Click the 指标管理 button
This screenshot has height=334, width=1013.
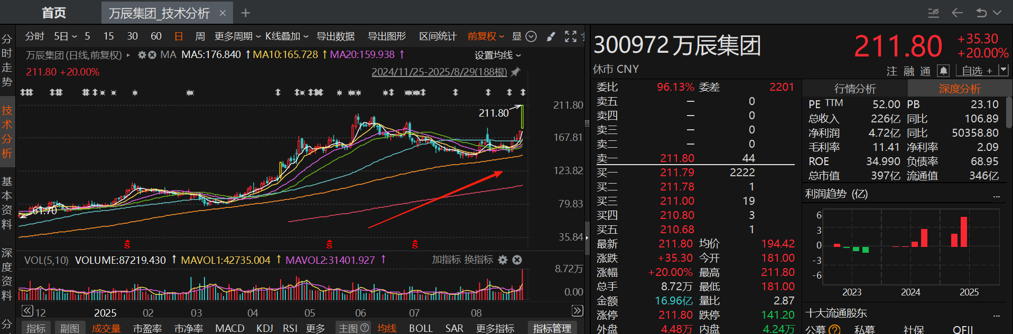coord(552,328)
